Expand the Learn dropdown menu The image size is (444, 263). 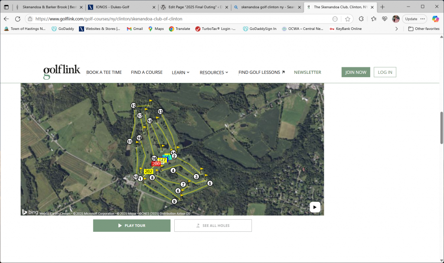click(x=180, y=72)
